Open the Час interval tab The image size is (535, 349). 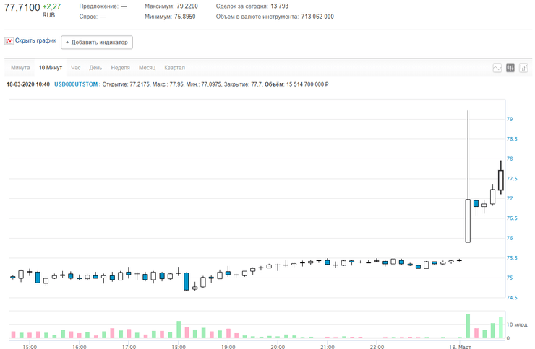click(76, 68)
